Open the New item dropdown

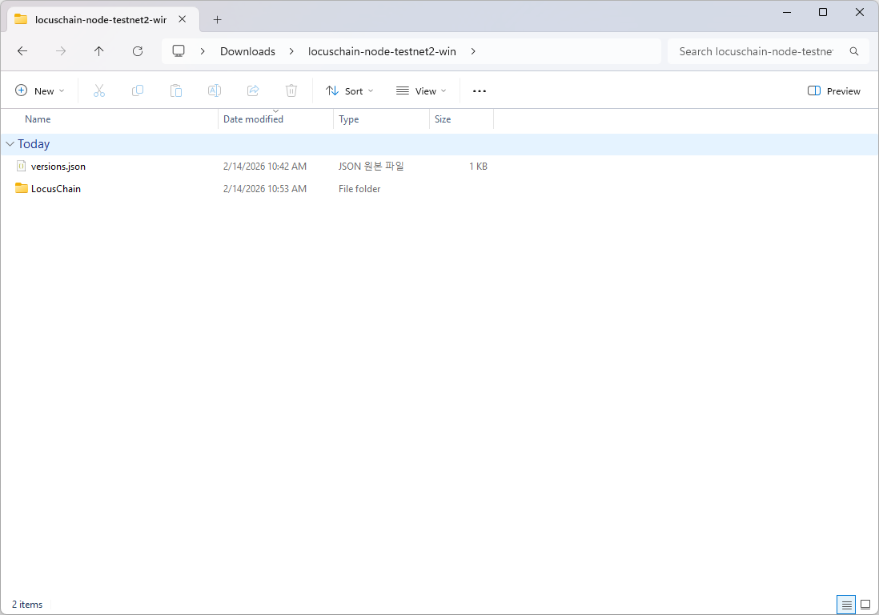(40, 91)
